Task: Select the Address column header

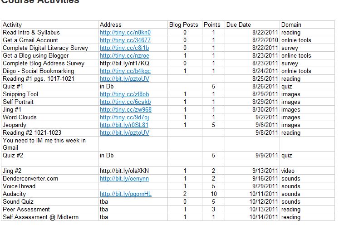Action: [x=133, y=24]
